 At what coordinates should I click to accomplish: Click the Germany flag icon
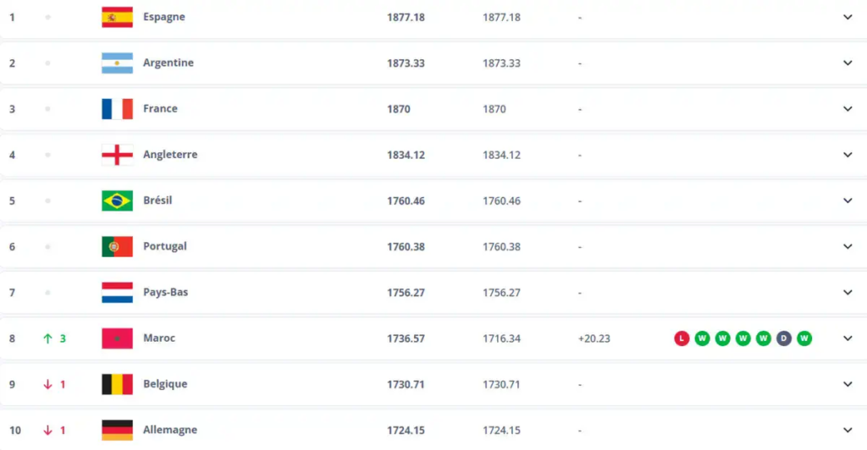tap(117, 430)
